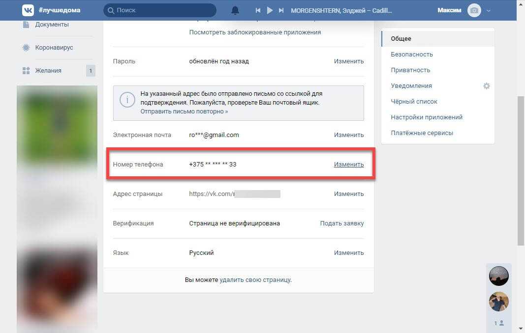525x333 pixels.
Task: Click Изменить next to Электронная почта
Action: tap(348, 135)
